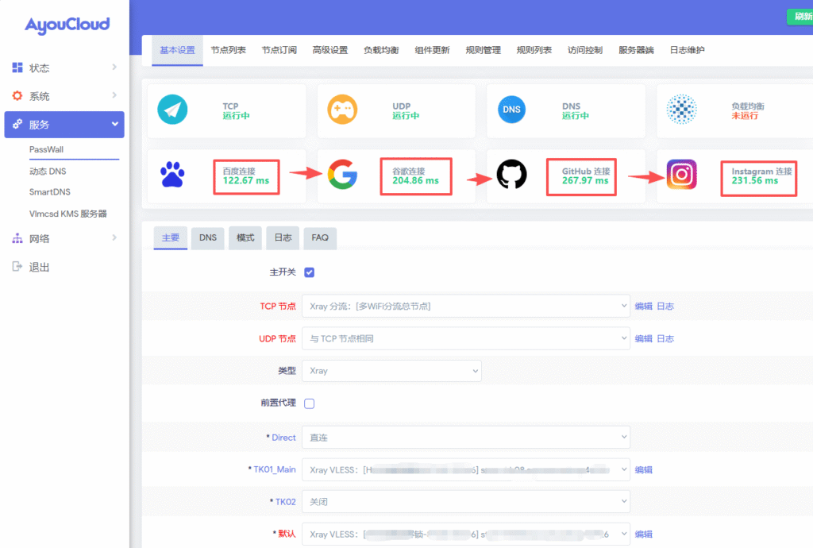
Task: Click the load balancing dotted globe icon
Action: pyautogui.click(x=681, y=110)
